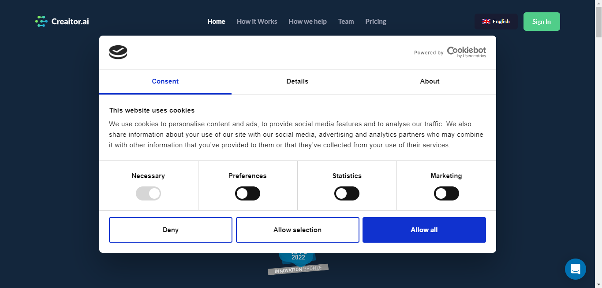Enable the Statistics cookies switch
Screen dimensions: 602x288
[347, 193]
